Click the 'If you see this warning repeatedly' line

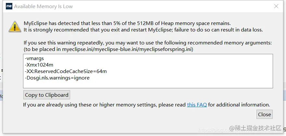148,43
